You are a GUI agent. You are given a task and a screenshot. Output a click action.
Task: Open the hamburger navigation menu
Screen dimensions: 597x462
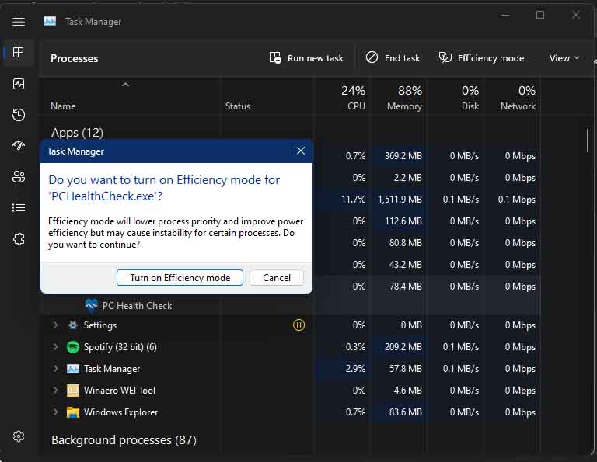(19, 22)
